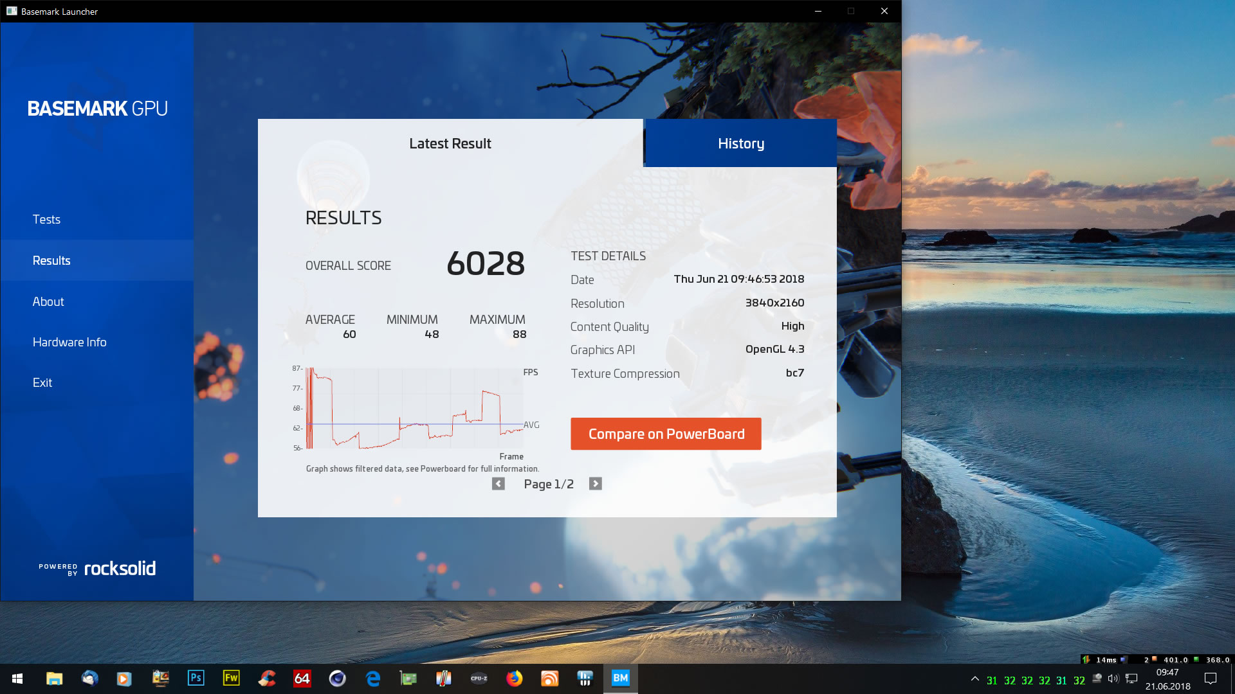Image resolution: width=1235 pixels, height=694 pixels.
Task: Click Compare on PowerBoard button
Action: [x=666, y=434]
